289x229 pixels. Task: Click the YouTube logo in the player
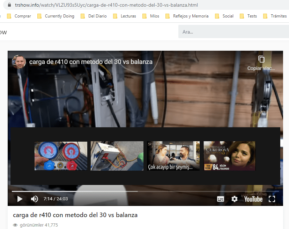click(x=253, y=199)
